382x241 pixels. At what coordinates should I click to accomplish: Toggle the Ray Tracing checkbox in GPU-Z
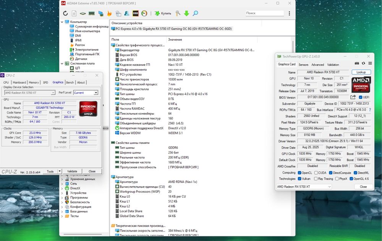tap(316, 179)
